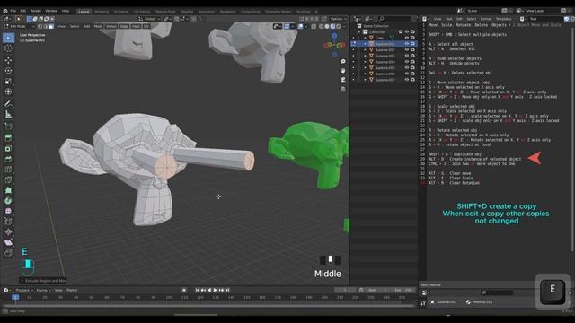Hide Suzanne.001 with eye icon

pos(407,44)
